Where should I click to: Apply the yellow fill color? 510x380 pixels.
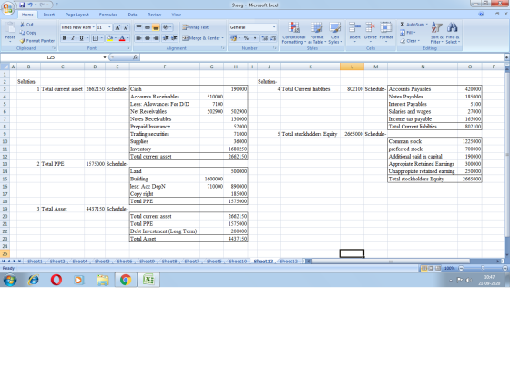pos(110,38)
